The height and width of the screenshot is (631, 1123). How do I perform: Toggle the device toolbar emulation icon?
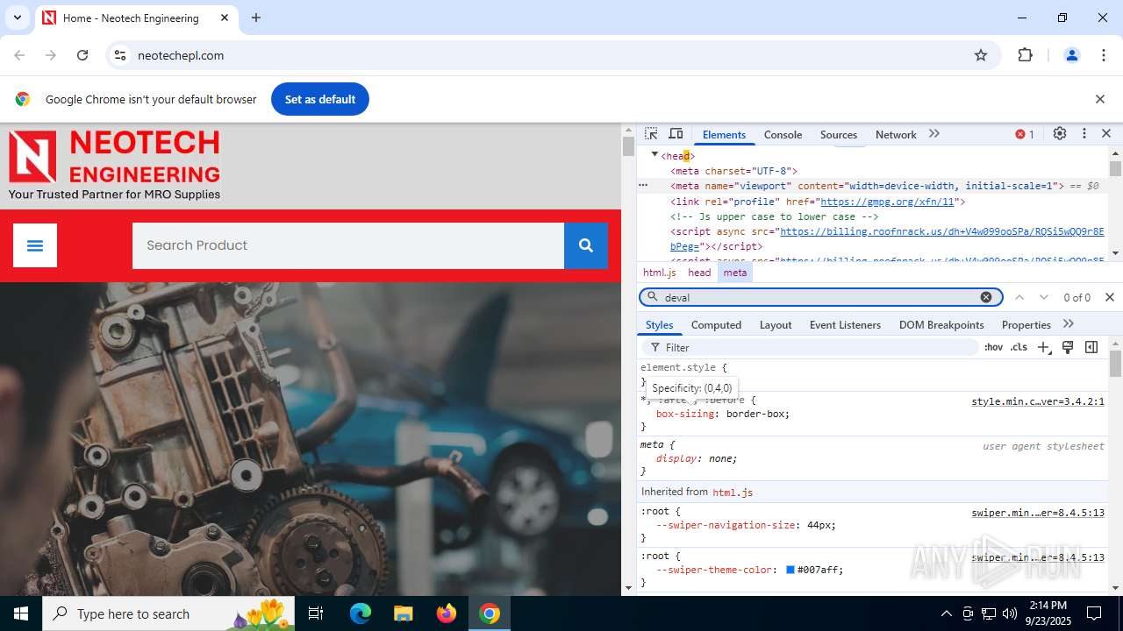point(676,134)
